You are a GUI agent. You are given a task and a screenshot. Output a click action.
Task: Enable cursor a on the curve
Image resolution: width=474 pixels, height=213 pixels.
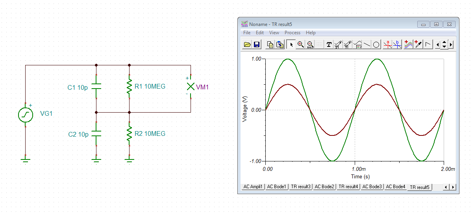(x=387, y=44)
